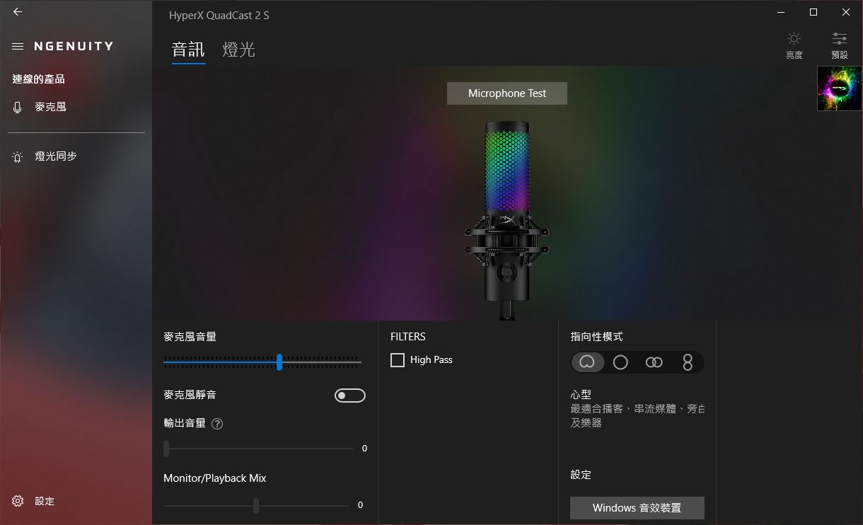Show the 輸出音量 help tooltip
Screen dimensions: 863x525
[217, 424]
